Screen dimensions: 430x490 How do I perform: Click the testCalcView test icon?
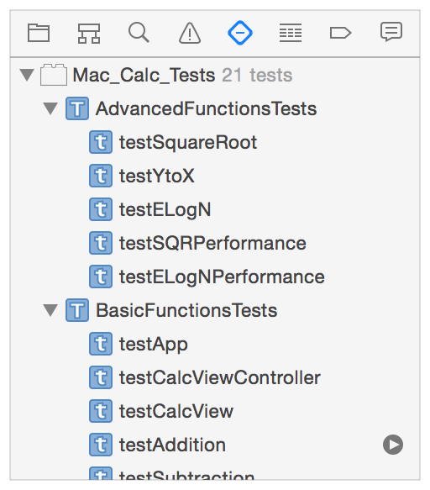coord(101,411)
